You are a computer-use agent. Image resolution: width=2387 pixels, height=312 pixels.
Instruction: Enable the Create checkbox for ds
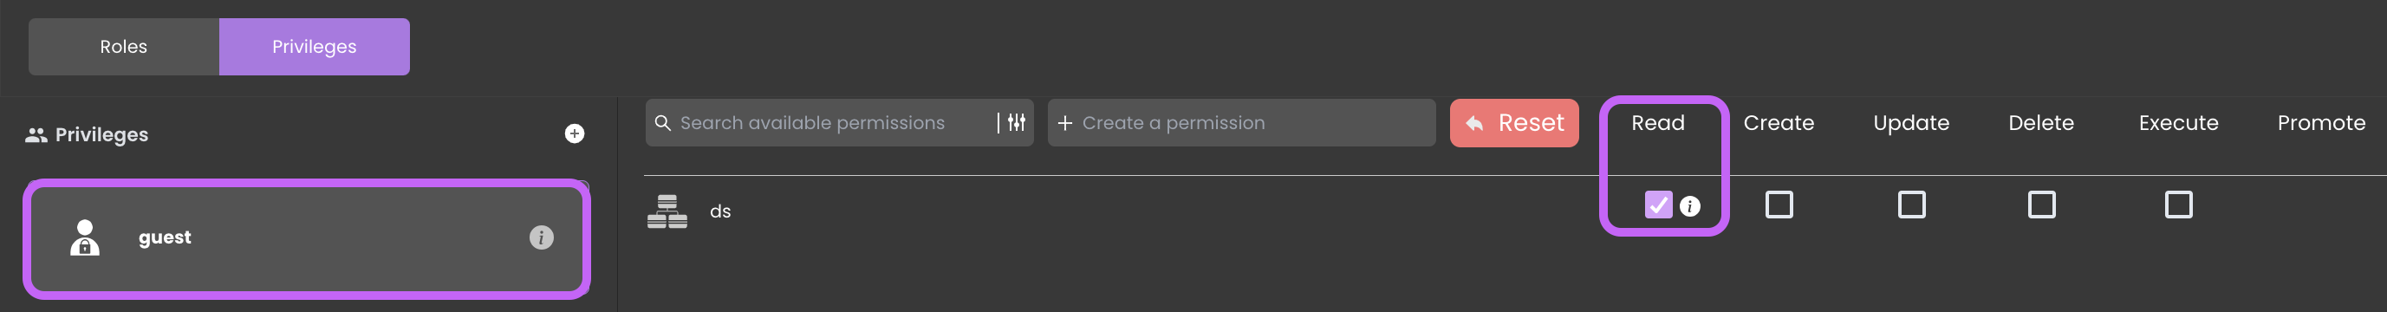(x=1779, y=205)
